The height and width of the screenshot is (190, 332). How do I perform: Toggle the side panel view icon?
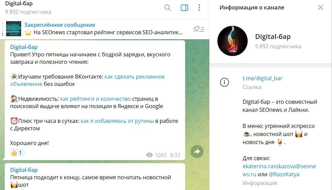point(184,8)
